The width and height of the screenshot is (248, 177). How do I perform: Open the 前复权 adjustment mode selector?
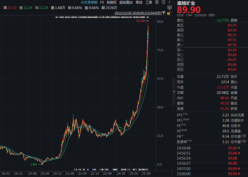click(x=112, y=2)
